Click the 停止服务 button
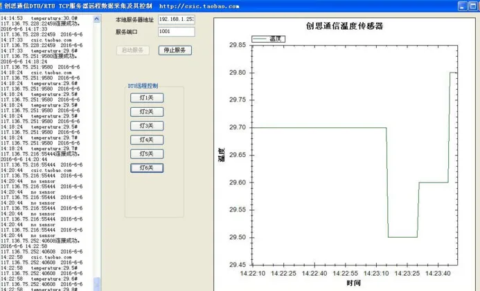The image size is (480, 291). (175, 50)
